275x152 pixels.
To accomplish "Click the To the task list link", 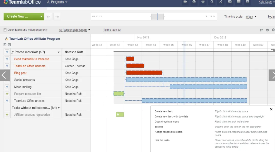I will [112, 30].
